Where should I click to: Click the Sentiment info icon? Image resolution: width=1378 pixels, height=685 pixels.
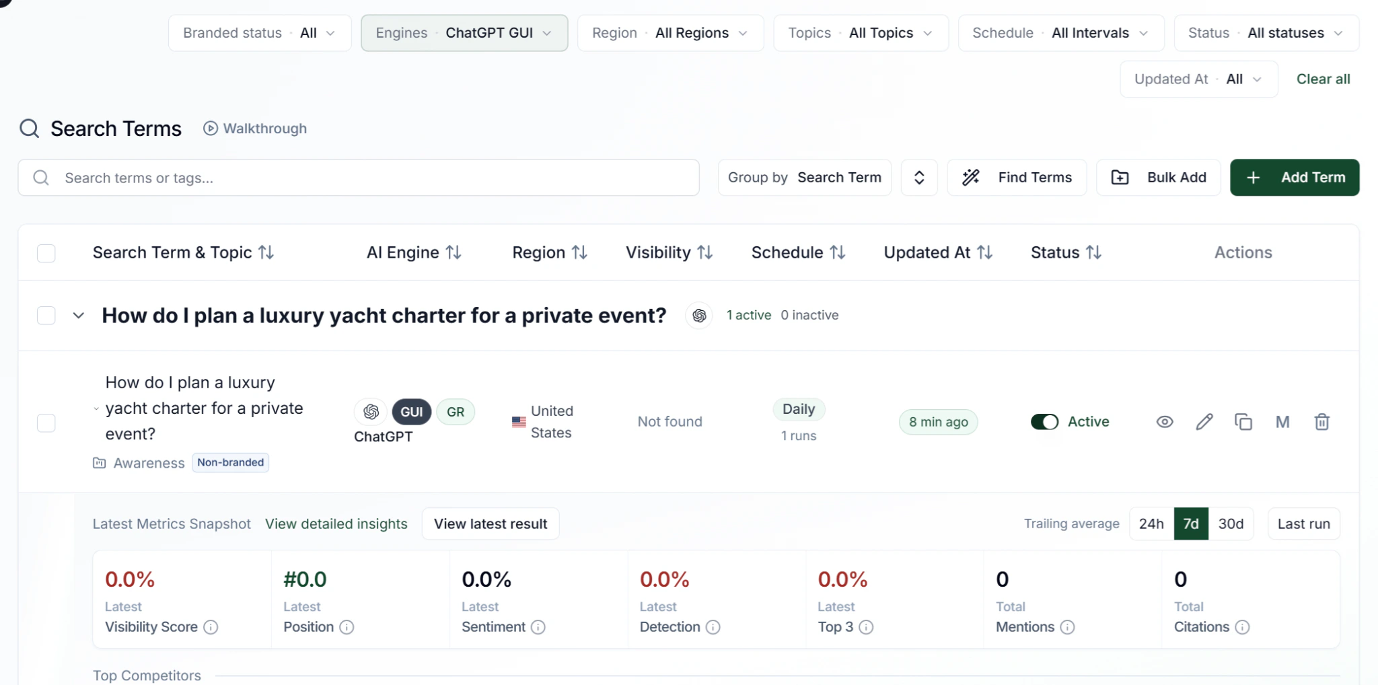coord(538,627)
